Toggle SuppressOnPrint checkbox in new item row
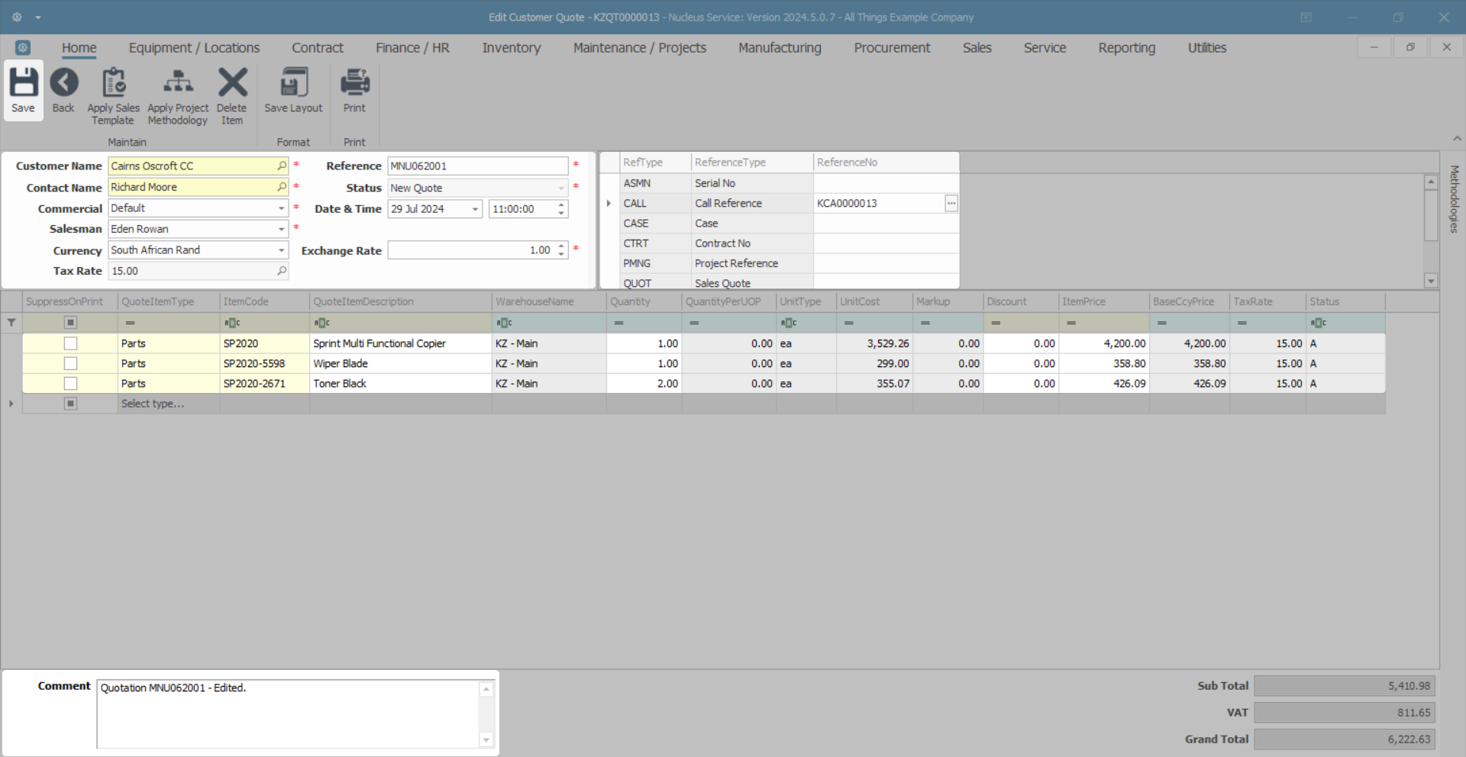Image resolution: width=1466 pixels, height=757 pixels. (70, 404)
